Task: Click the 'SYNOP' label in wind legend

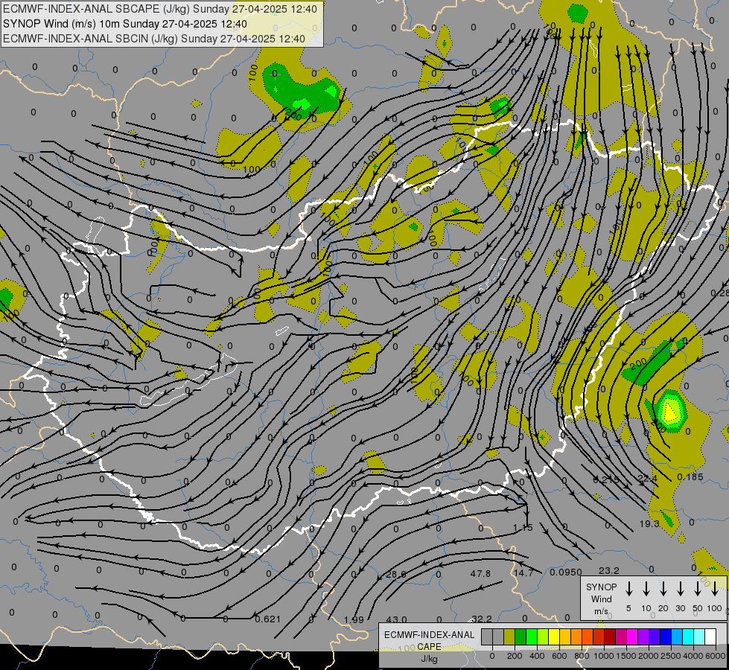Action: (601, 587)
